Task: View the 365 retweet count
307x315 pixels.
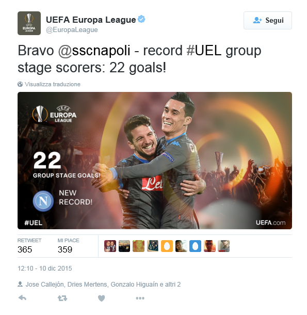Action: point(25,249)
